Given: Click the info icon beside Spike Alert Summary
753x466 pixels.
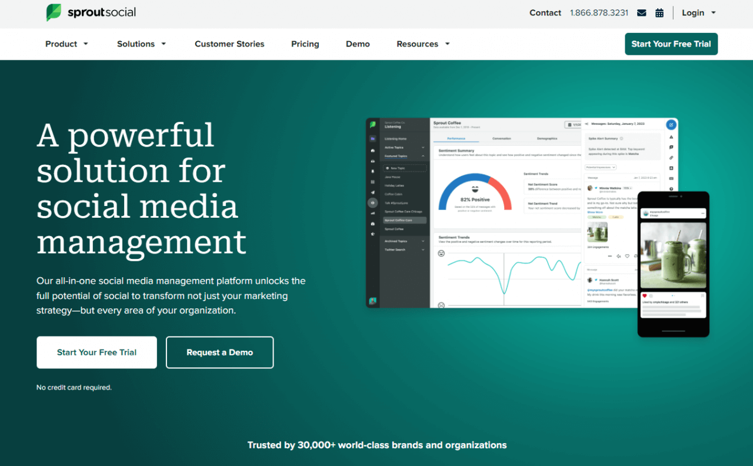Looking at the screenshot, I should click(621, 138).
